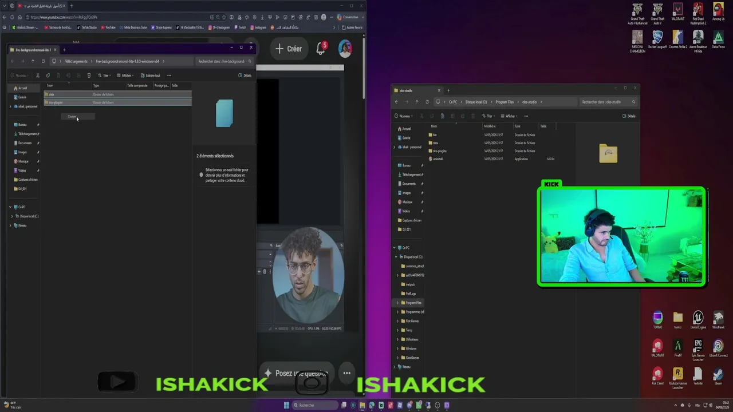Copy the selection in the live-backgroundremoval window
Image resolution: width=733 pixels, height=412 pixels.
tap(48, 76)
